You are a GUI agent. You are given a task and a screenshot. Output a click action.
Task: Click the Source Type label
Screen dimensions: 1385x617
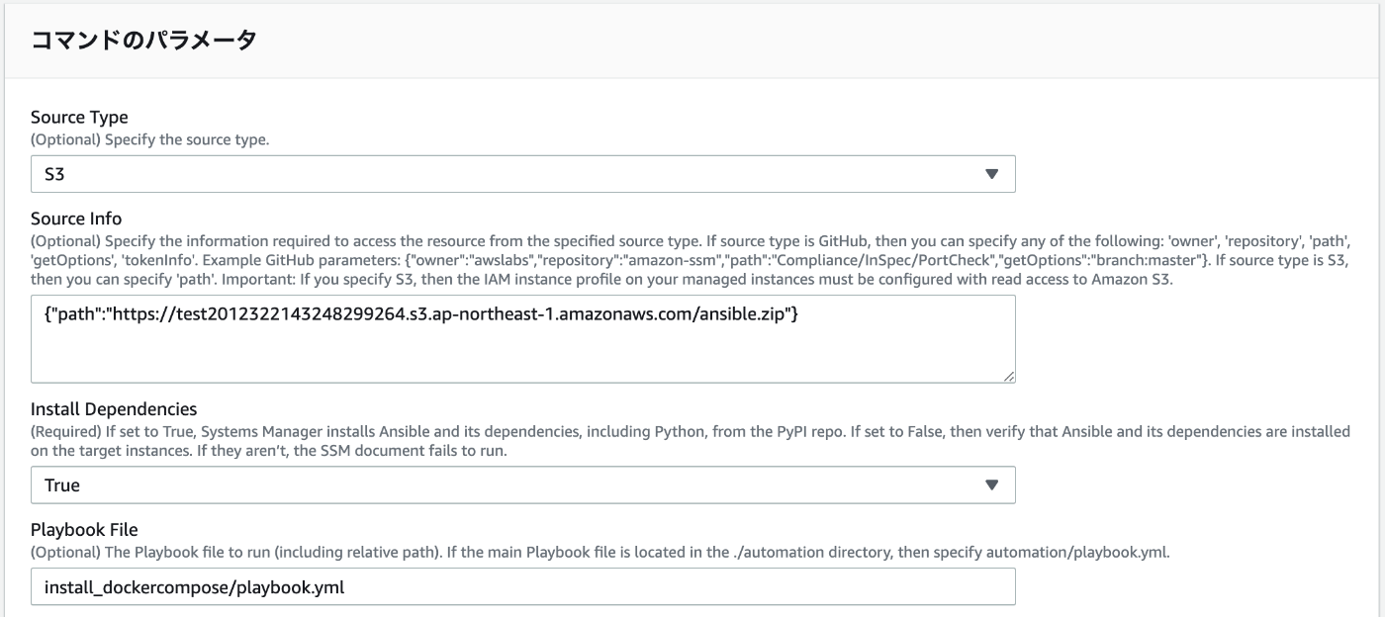tap(79, 118)
